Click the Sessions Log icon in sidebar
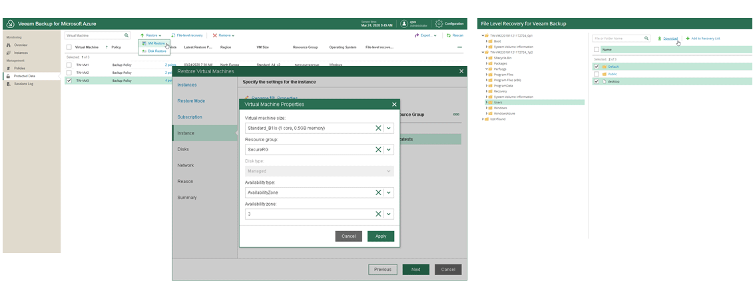The image size is (755, 291). tap(9, 84)
